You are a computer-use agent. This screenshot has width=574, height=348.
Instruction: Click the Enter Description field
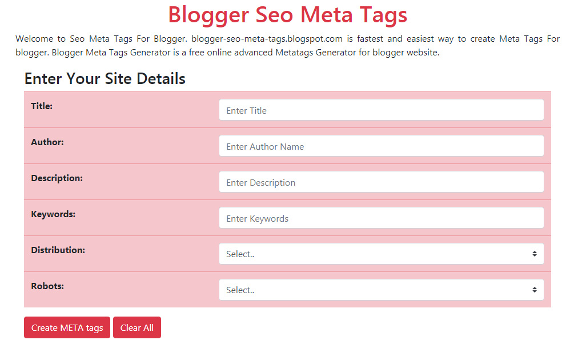[x=382, y=182]
